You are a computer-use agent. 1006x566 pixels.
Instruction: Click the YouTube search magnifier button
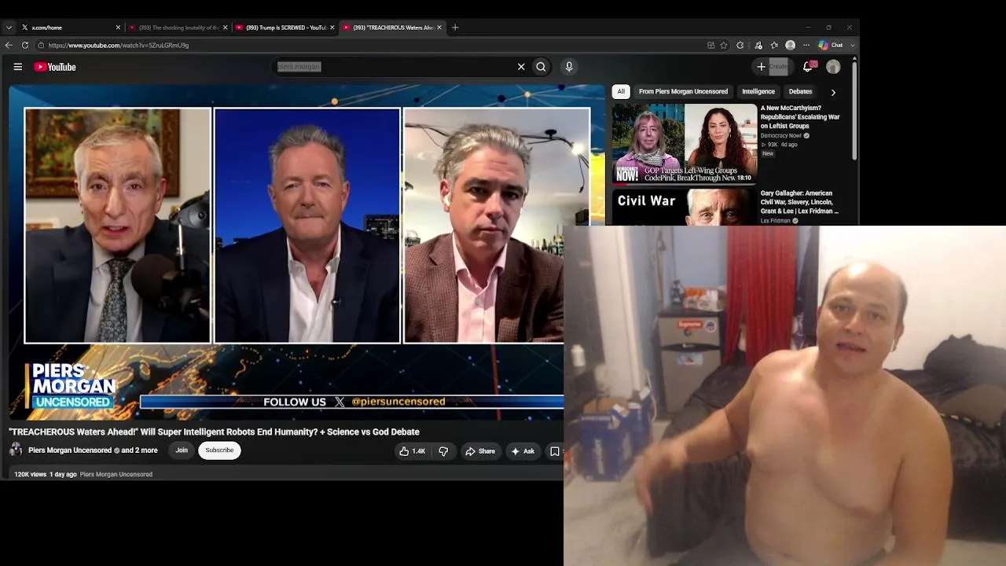pyautogui.click(x=541, y=67)
